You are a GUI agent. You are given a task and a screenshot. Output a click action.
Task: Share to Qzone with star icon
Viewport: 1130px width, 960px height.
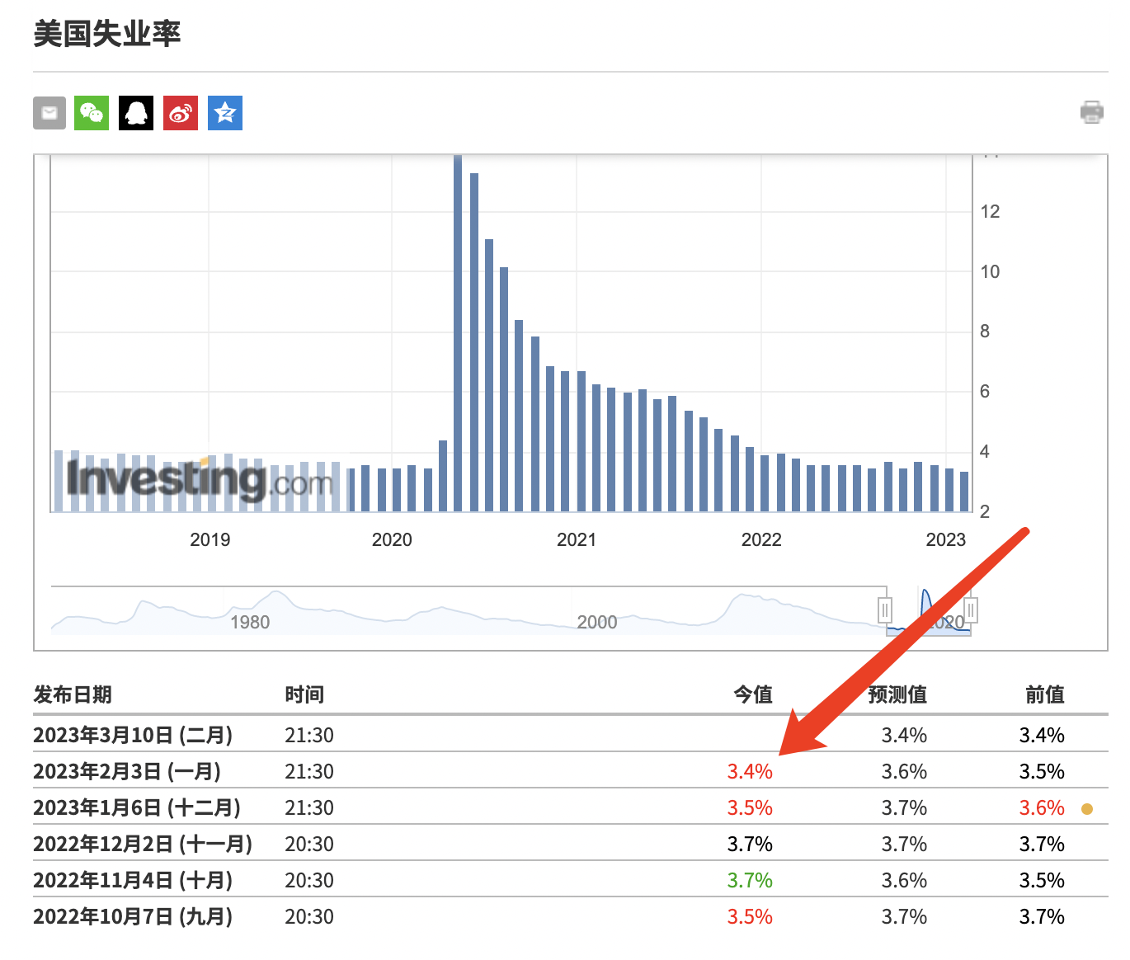[x=225, y=113]
